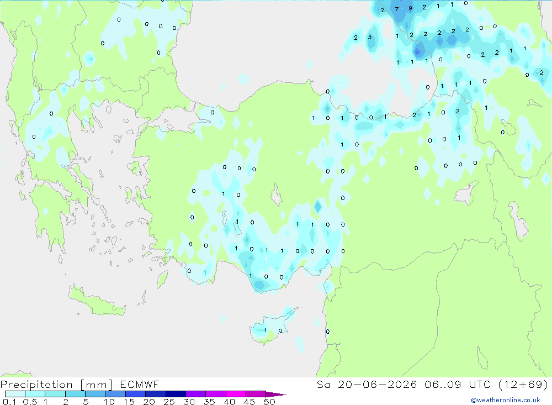Click the "35" legend scale label
The image size is (552, 405).
[209, 402]
